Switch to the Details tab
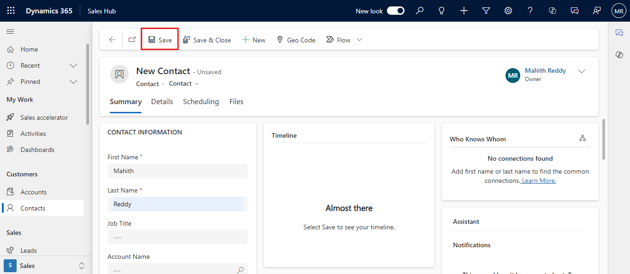The height and width of the screenshot is (274, 630). click(162, 102)
